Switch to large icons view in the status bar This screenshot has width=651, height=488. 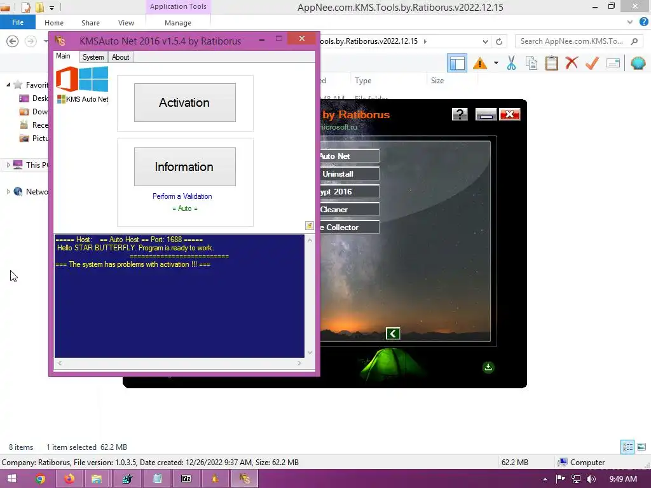[641, 447]
